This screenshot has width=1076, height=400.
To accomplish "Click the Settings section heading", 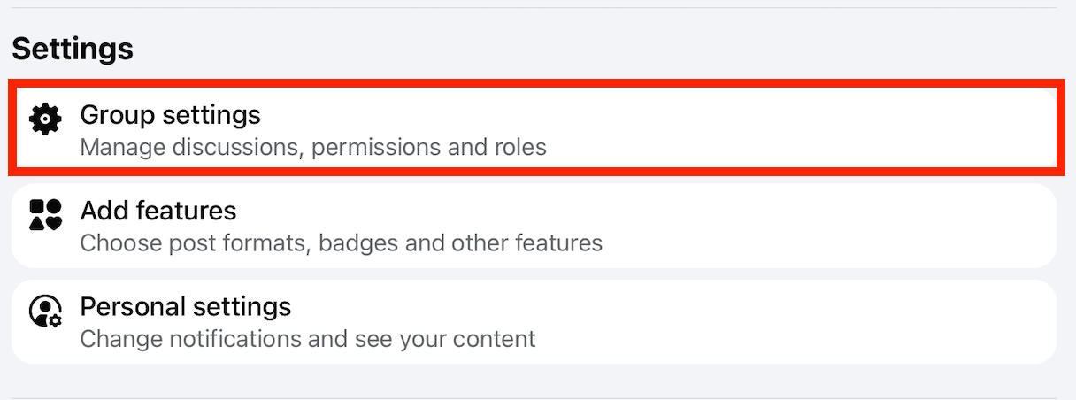I will [x=73, y=49].
